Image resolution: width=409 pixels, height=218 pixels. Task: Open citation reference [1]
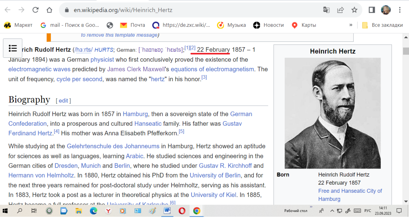pos(187,48)
